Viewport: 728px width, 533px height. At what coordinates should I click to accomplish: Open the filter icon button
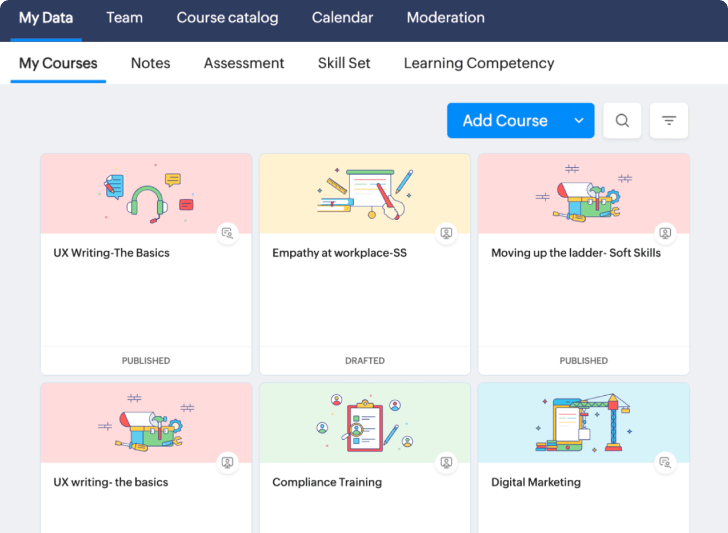(669, 120)
